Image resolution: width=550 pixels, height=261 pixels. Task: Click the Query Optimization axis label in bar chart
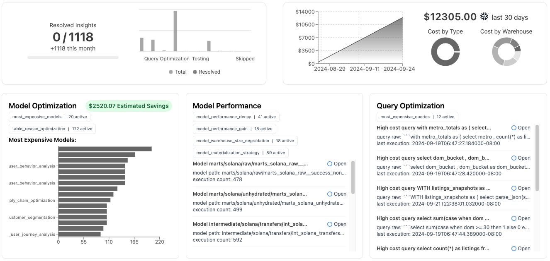[x=167, y=59]
